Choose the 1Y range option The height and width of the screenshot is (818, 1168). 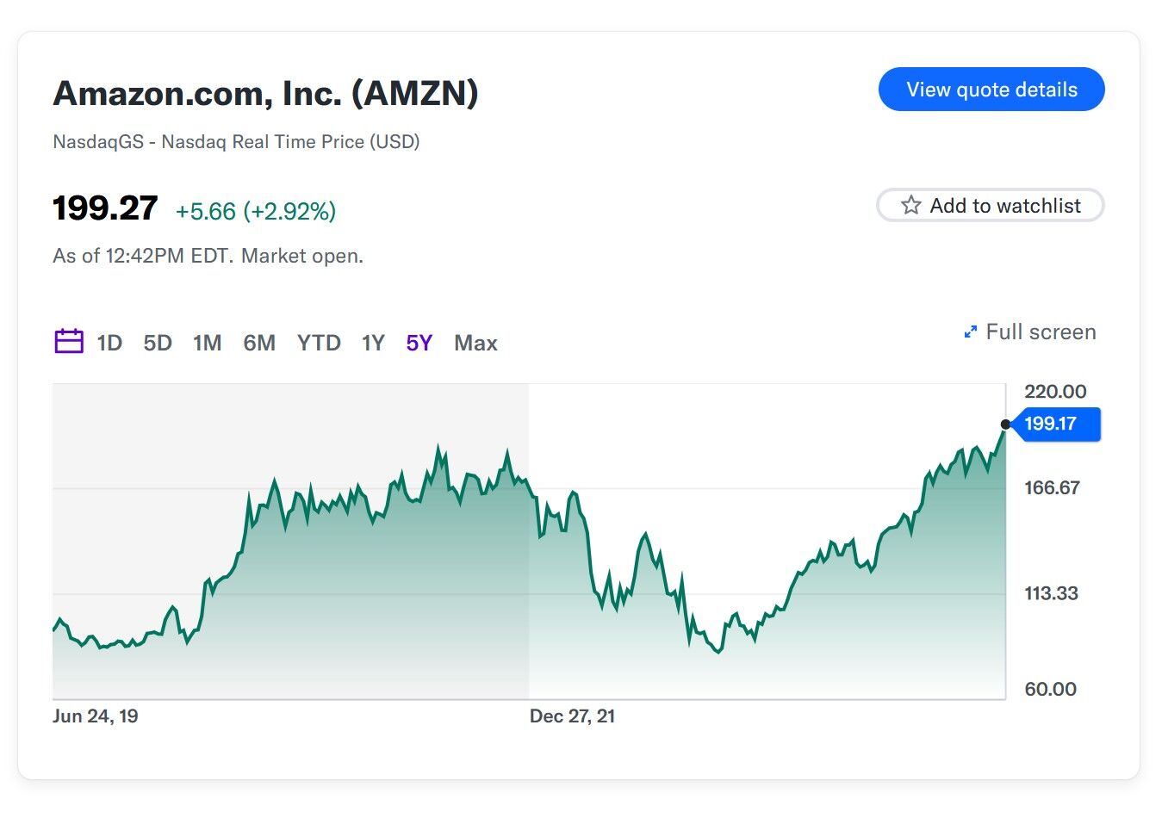coord(373,343)
